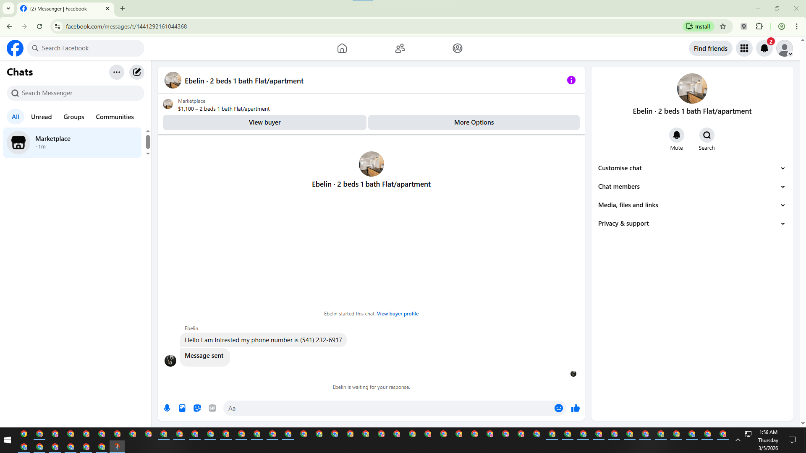Open the account profile avatar menu
This screenshot has width=806, height=453.
coord(785,48)
